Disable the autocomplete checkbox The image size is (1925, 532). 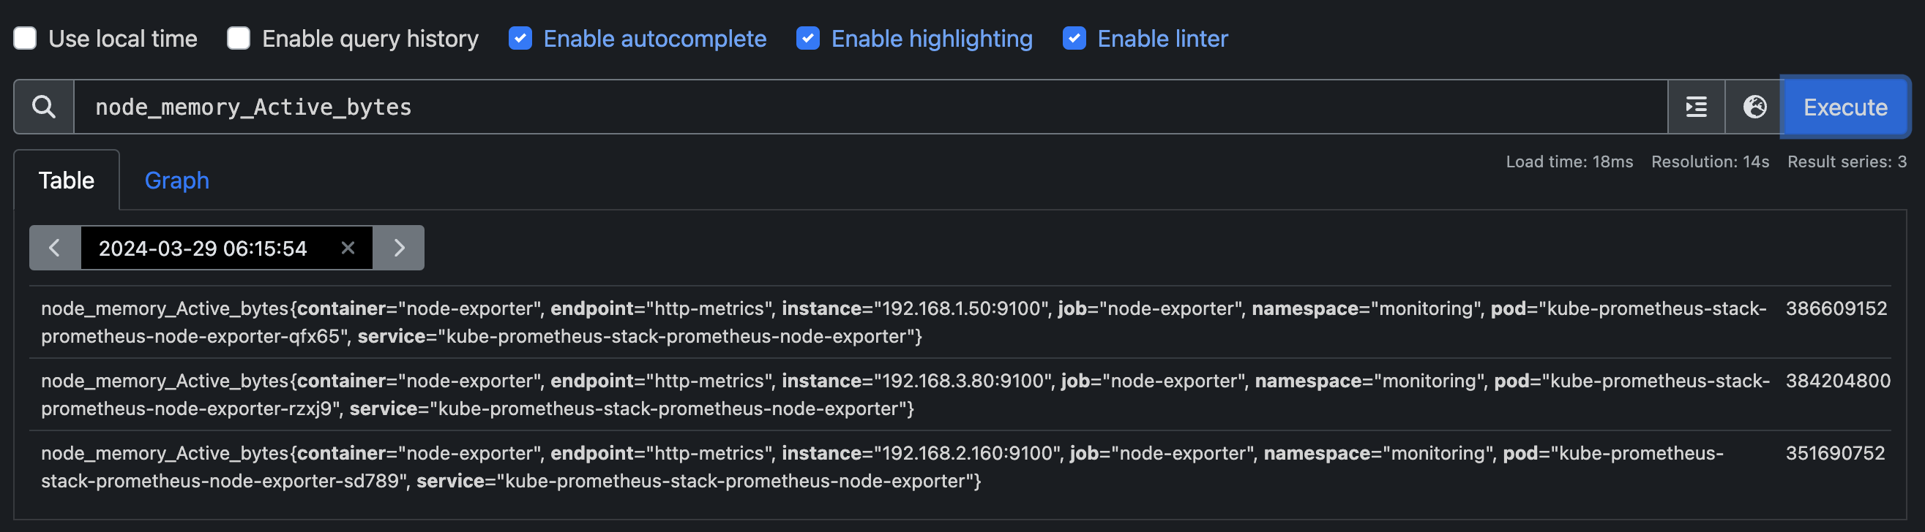(x=520, y=38)
